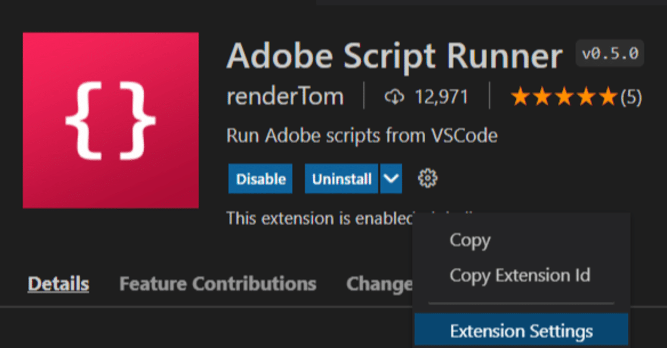Disable the Adobe Script Runner extension
Image resolution: width=667 pixels, height=348 pixels.
pyautogui.click(x=260, y=178)
